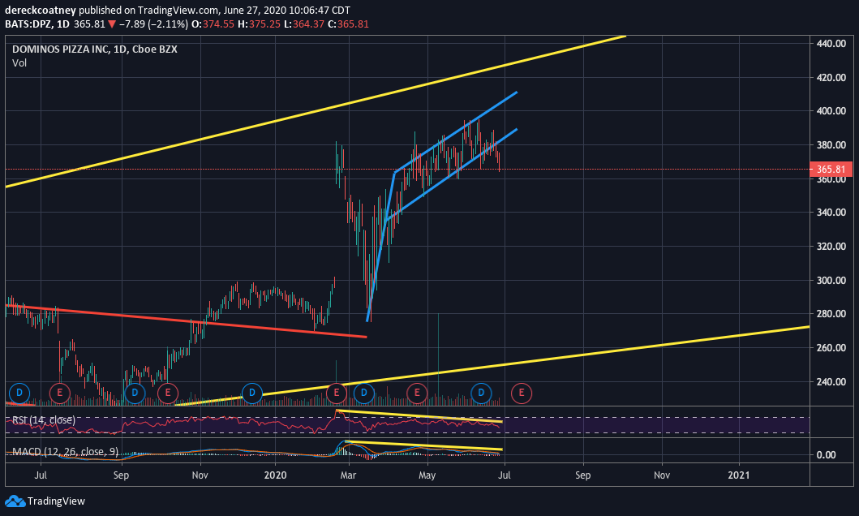Click the earnings E marker between the March and June D markers
The image size is (859, 516).
point(417,393)
